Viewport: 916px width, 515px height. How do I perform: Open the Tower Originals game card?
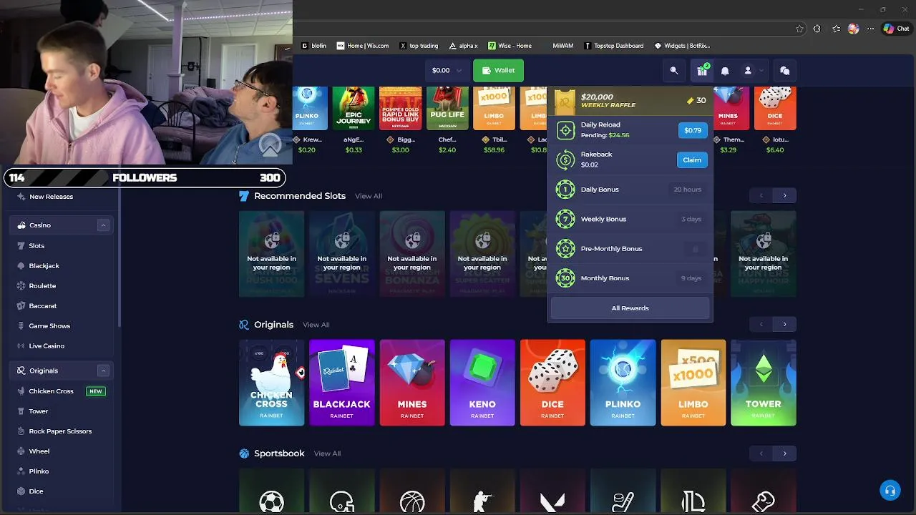[x=764, y=383]
